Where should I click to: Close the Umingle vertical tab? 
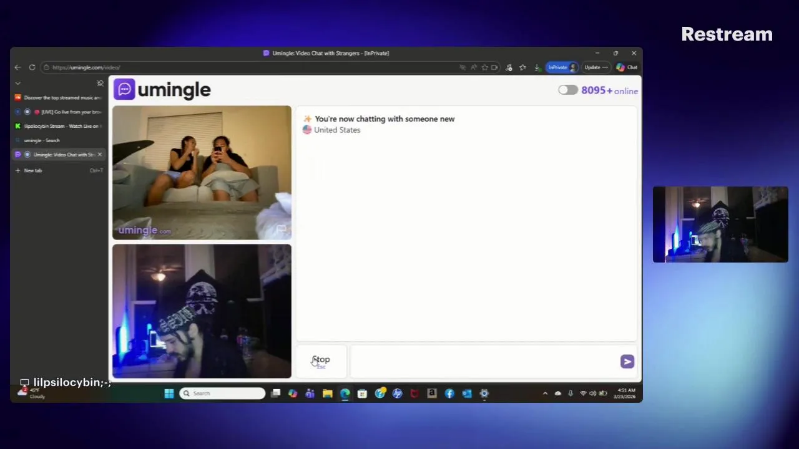(x=100, y=155)
